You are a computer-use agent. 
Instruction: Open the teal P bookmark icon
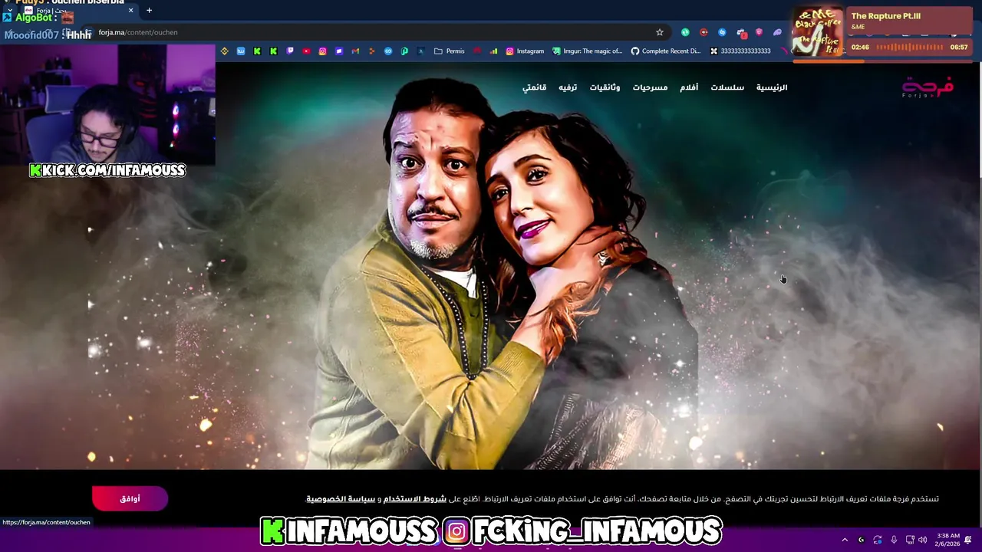[404, 51]
